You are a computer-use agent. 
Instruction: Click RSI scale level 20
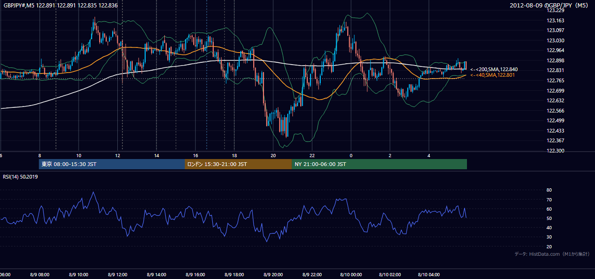(549, 246)
